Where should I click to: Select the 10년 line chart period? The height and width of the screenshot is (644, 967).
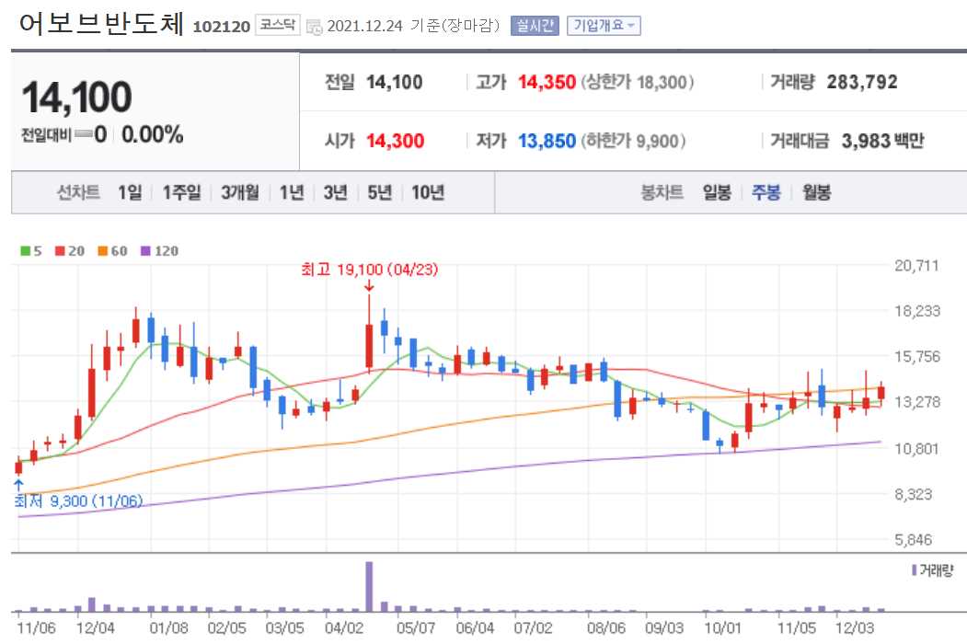click(428, 192)
